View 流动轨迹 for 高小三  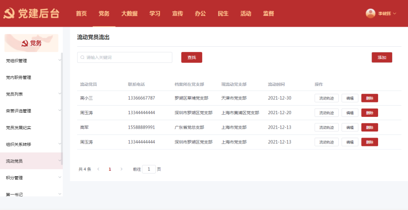pyautogui.click(x=327, y=98)
